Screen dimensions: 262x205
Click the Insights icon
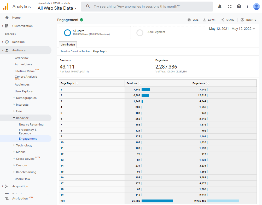pyautogui.click(x=242, y=20)
